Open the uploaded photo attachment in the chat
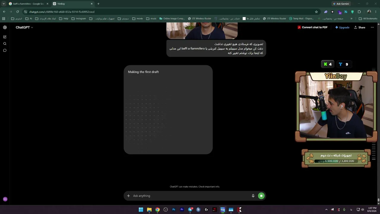The image size is (380, 214). [x=202, y=31]
